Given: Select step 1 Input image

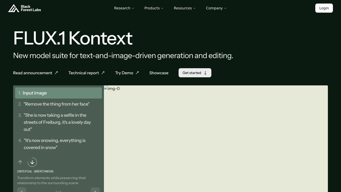Looking at the screenshot, I should tap(59, 93).
